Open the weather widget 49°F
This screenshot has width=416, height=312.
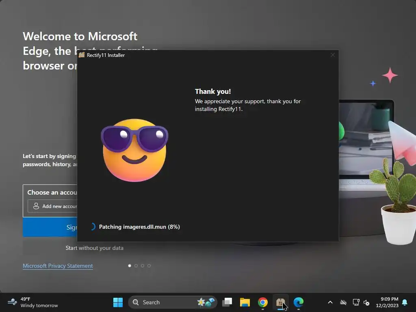pyautogui.click(x=32, y=302)
